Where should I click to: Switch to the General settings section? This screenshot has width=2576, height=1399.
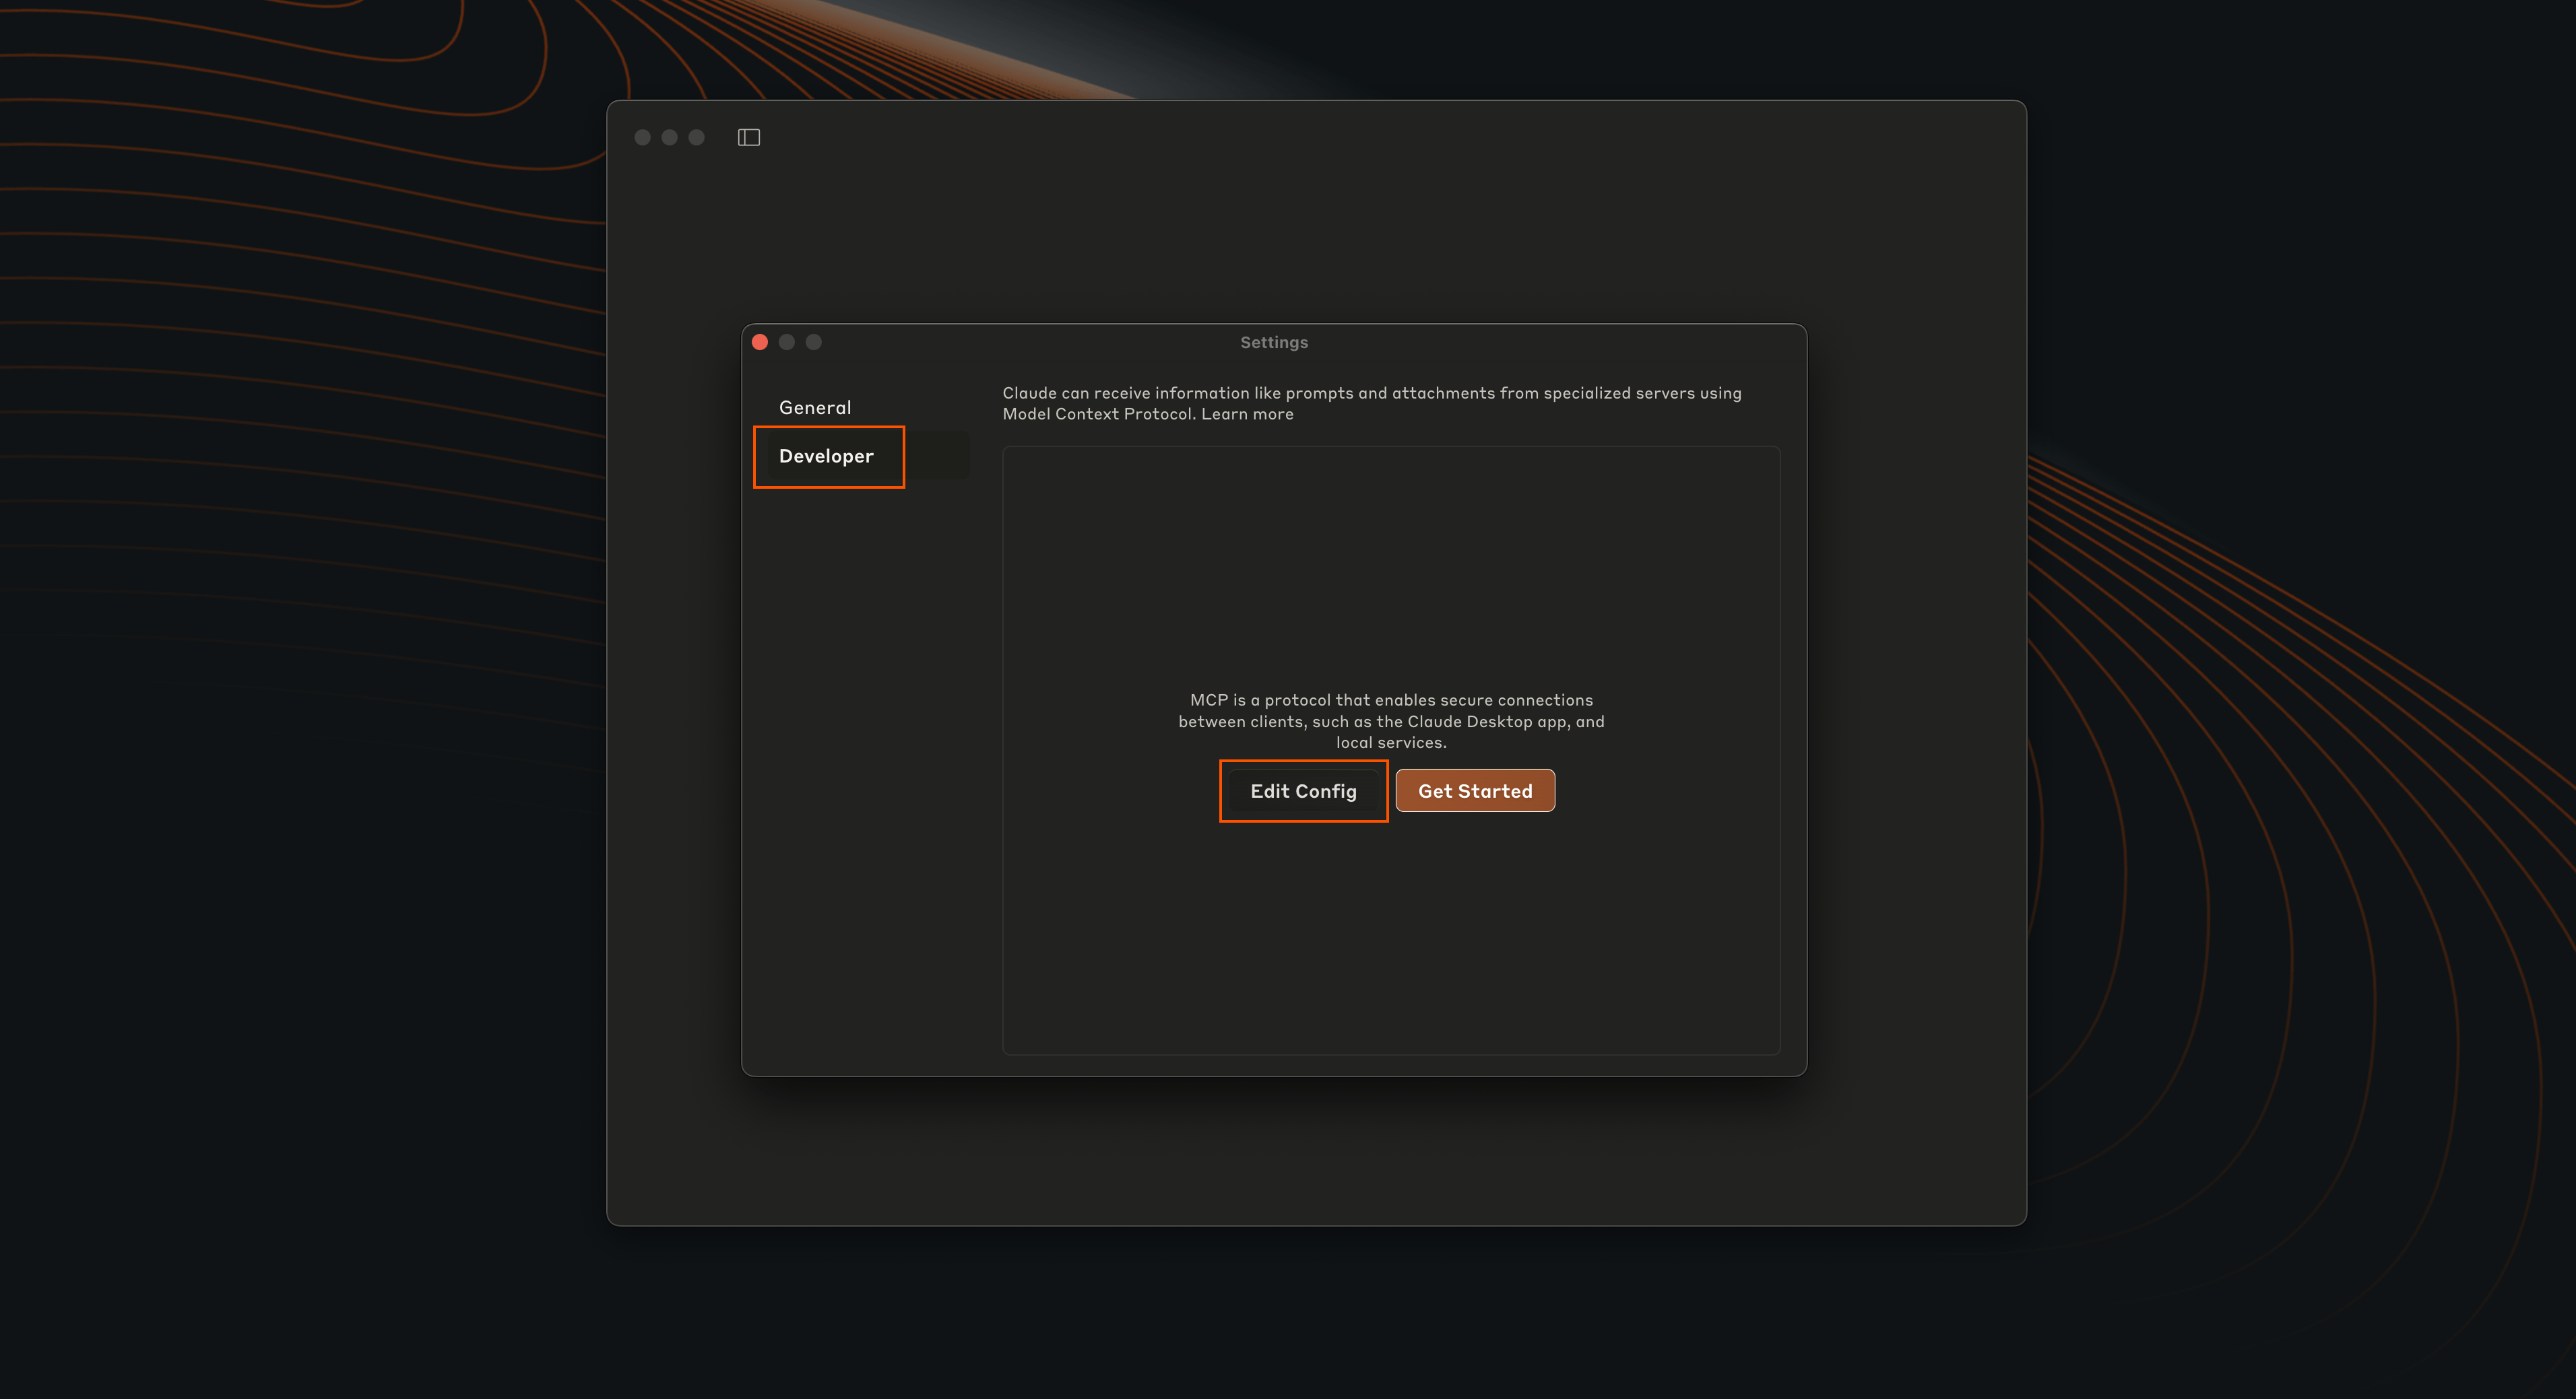coord(815,407)
